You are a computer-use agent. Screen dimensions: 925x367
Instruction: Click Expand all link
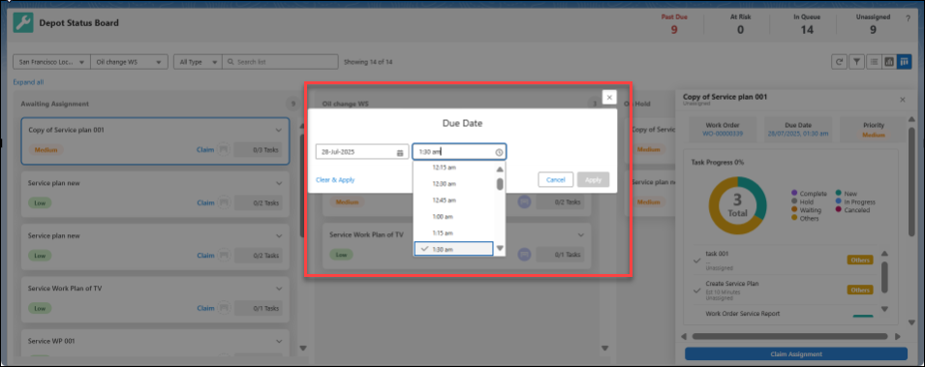[x=28, y=82]
